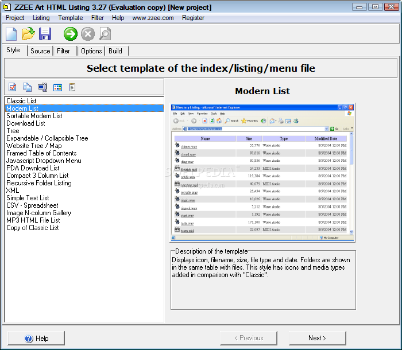This screenshot has height=350, width=402.
Task: Select the Classic List template
Action: [x=84, y=101]
